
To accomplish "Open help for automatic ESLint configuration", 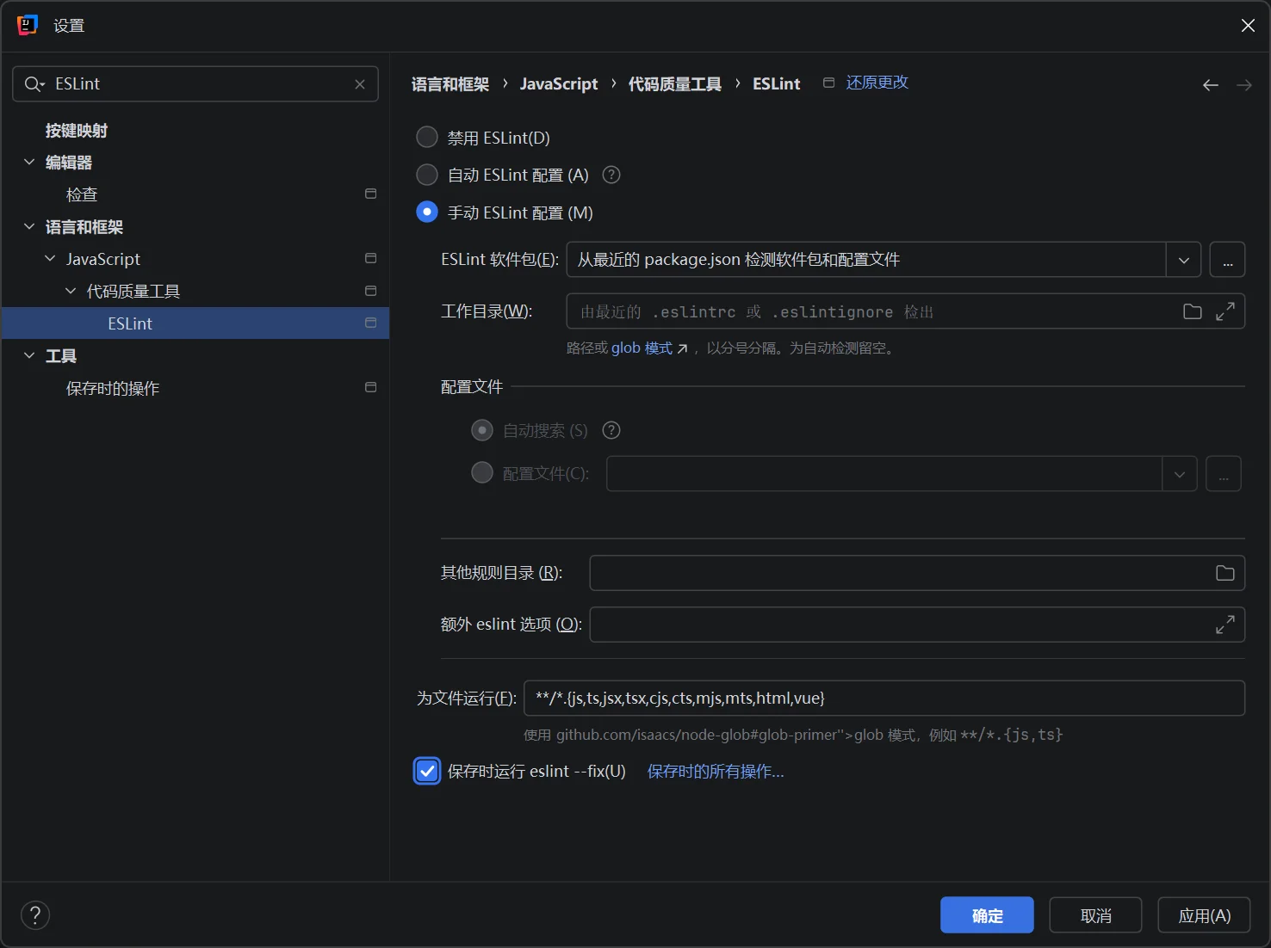I will pos(611,175).
